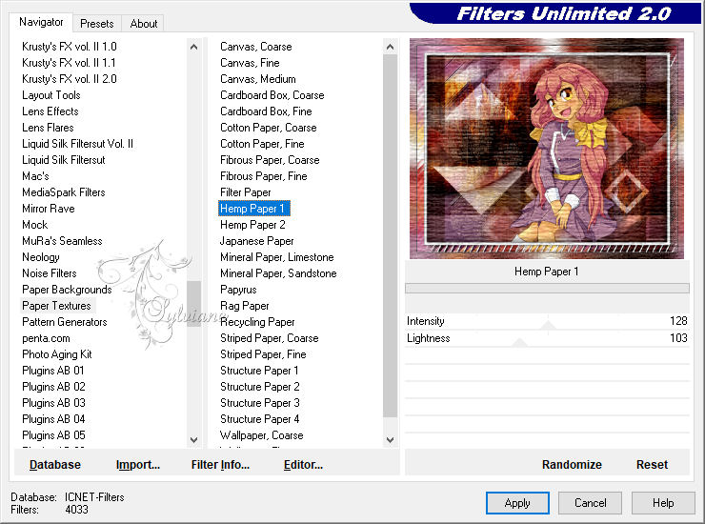This screenshot has height=524, width=705.
Task: Select Krusty's FX vol. II 1.1 category
Action: [x=69, y=63]
